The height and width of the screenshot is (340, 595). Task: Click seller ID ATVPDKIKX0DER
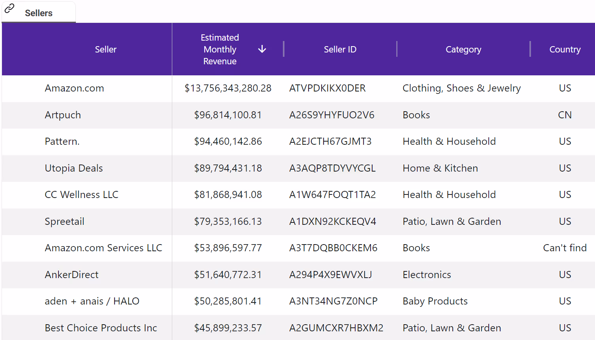pyautogui.click(x=328, y=88)
